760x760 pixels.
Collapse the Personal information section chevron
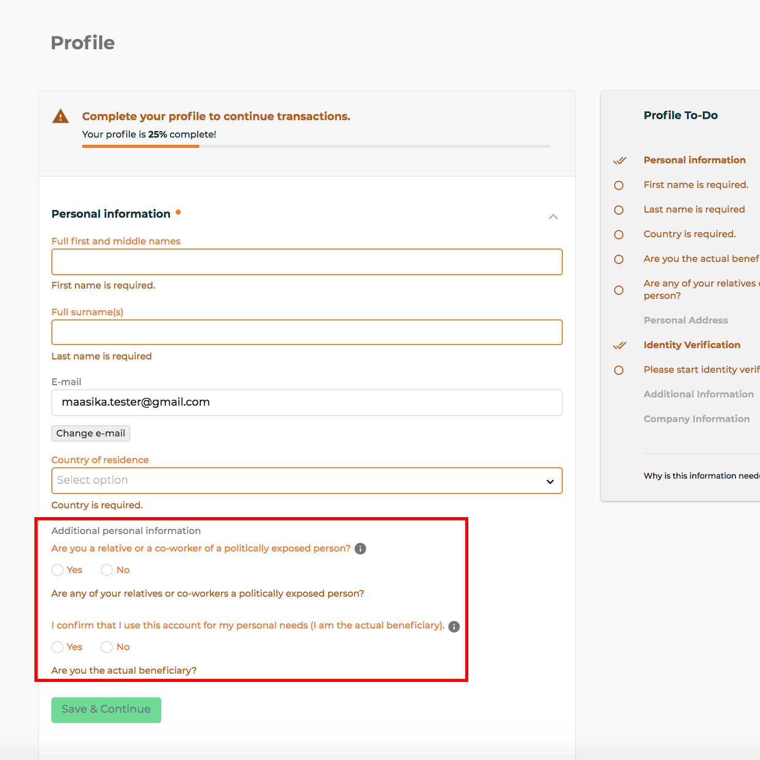pos(553,217)
